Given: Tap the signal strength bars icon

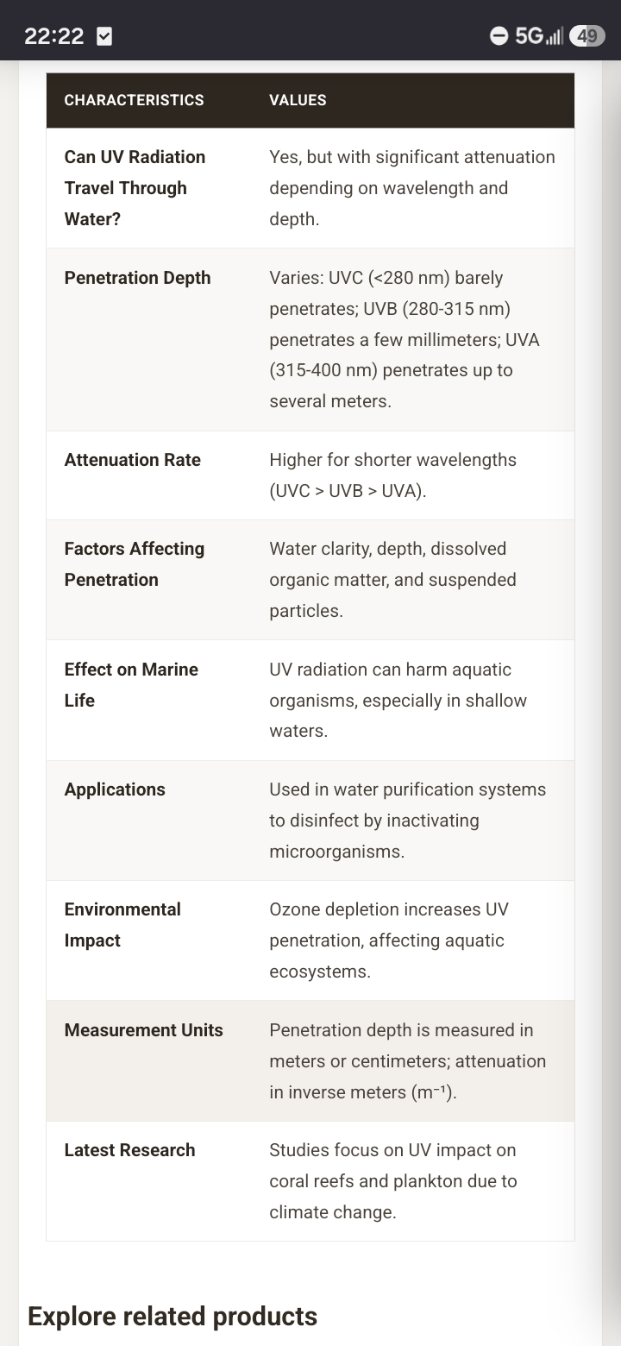Looking at the screenshot, I should coord(555,36).
